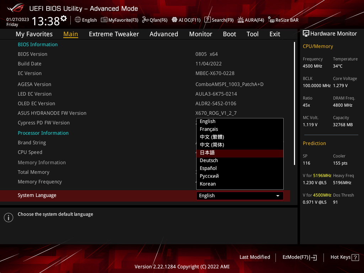364x273 pixels.
Task: Click the Build Date value 11/04/2022
Action: click(208, 64)
